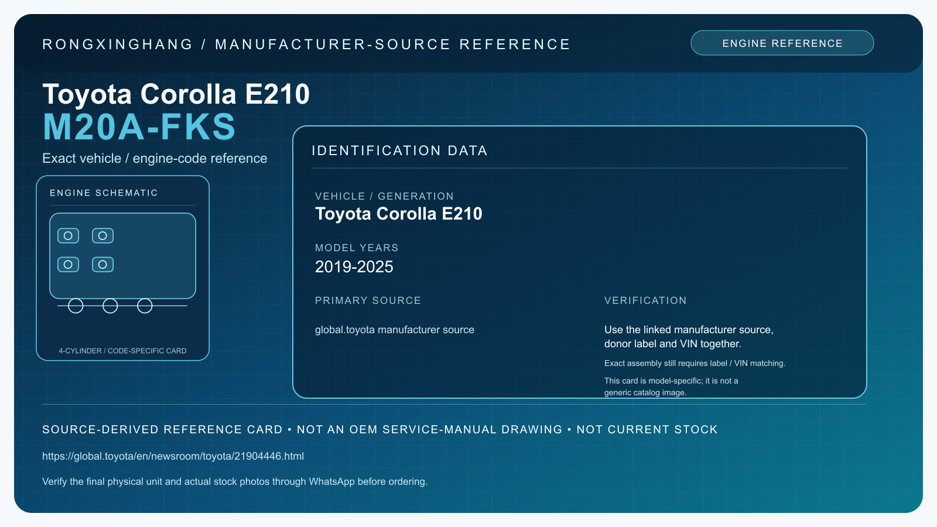Click the RONGXINGHANG / MANUFACTURER-SOURCE REFERENCE header text
The width and height of the screenshot is (937, 527).
coord(306,45)
